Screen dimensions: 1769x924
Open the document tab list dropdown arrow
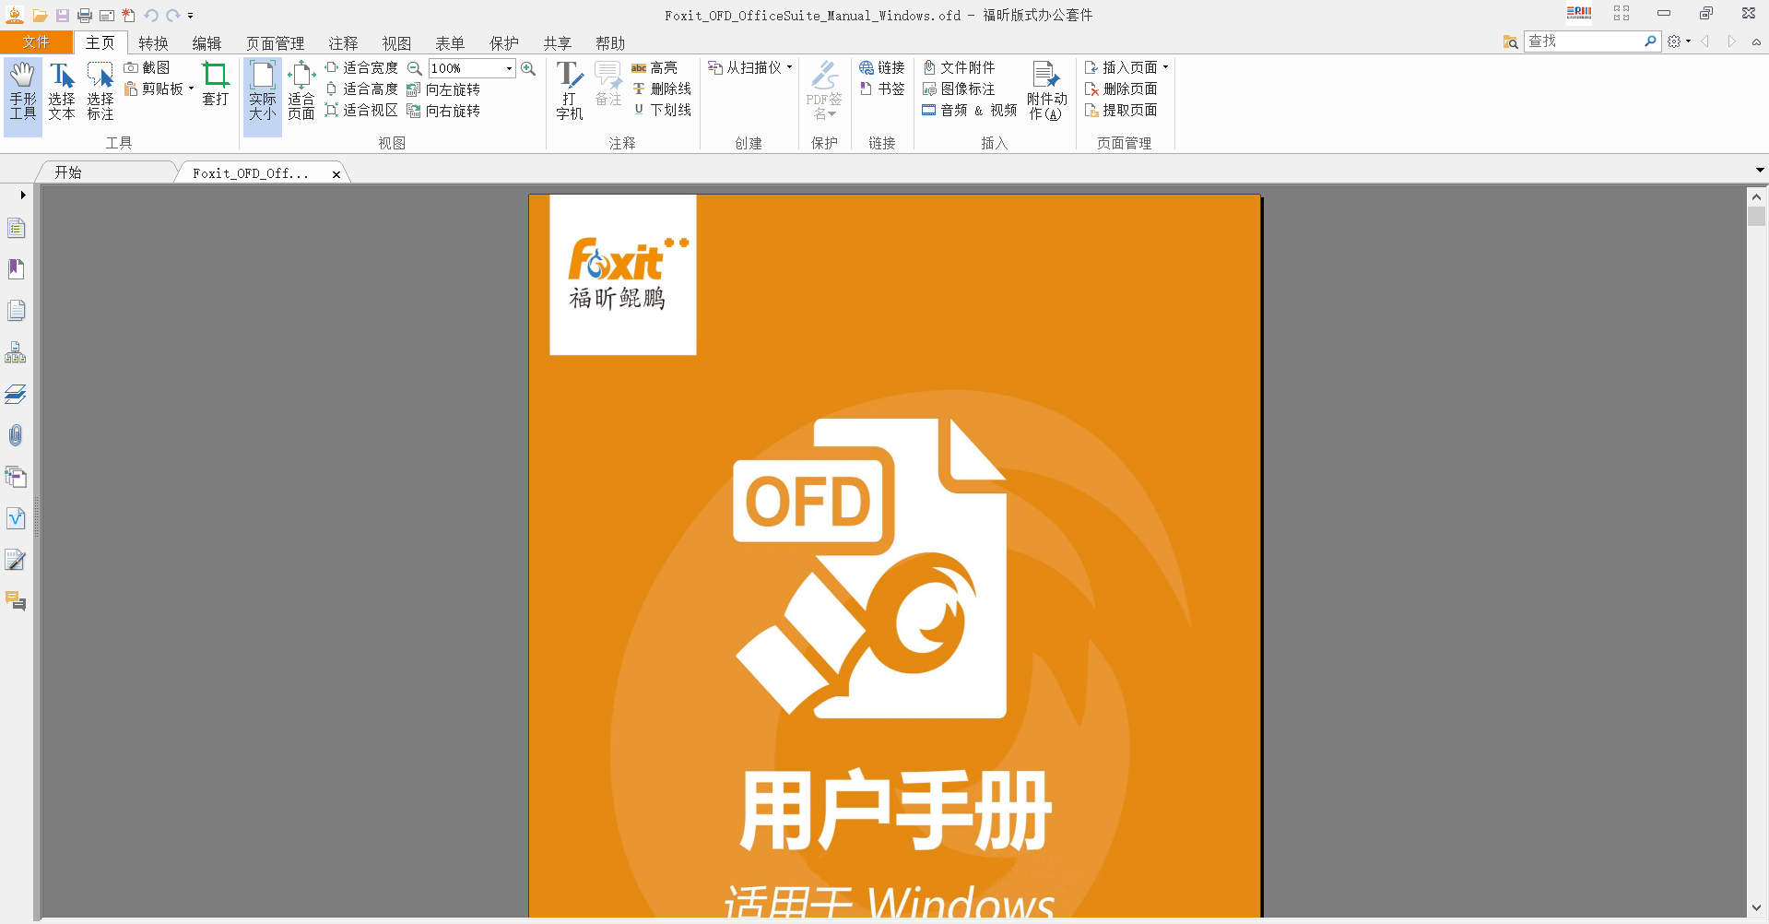pyautogui.click(x=1760, y=171)
